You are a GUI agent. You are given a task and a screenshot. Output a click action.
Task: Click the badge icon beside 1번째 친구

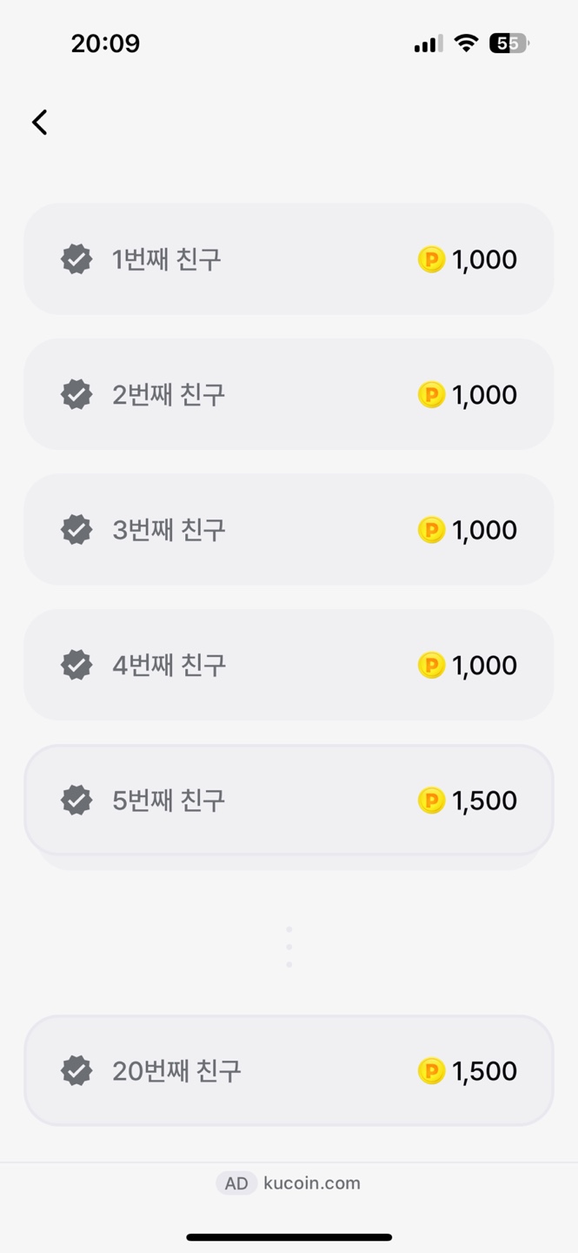pos(76,259)
